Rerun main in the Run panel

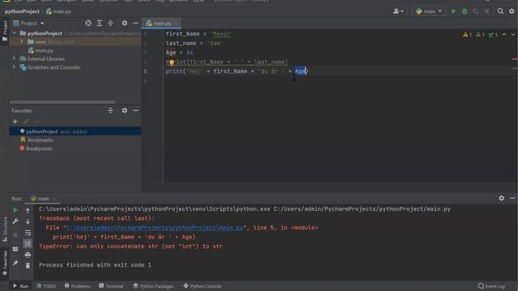point(15,210)
